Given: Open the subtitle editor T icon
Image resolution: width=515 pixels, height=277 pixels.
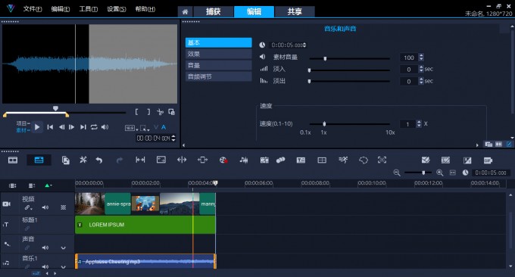Looking at the screenshot, I should click(301, 160).
